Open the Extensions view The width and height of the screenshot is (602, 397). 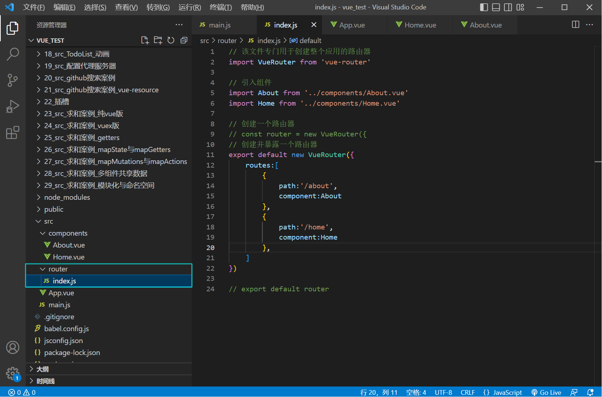(x=13, y=132)
